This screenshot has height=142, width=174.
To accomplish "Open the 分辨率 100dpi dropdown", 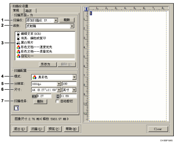I will [59, 84].
